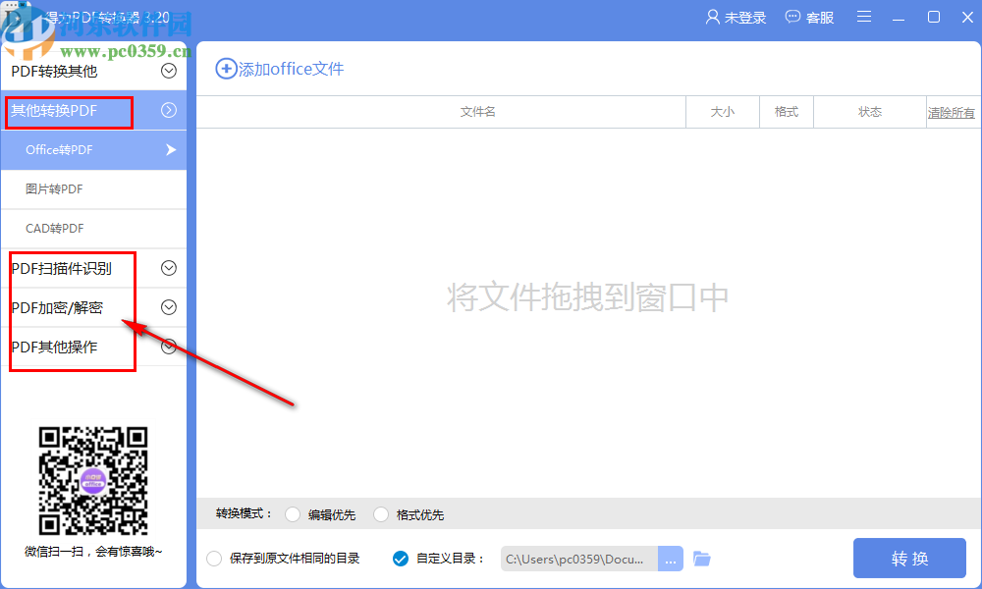The height and width of the screenshot is (589, 982).
Task: Select the 格式优先 conversion mode
Action: coord(380,513)
